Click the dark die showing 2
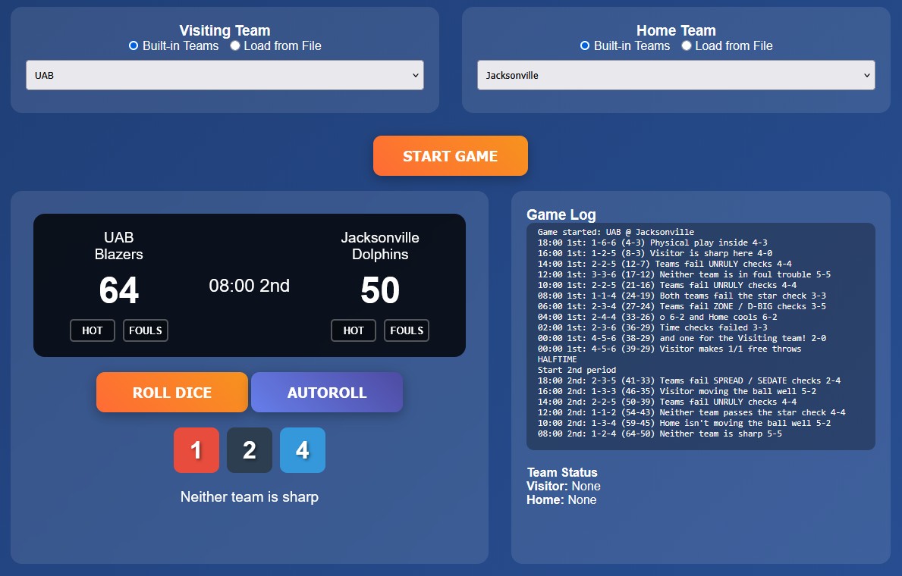 [x=249, y=450]
